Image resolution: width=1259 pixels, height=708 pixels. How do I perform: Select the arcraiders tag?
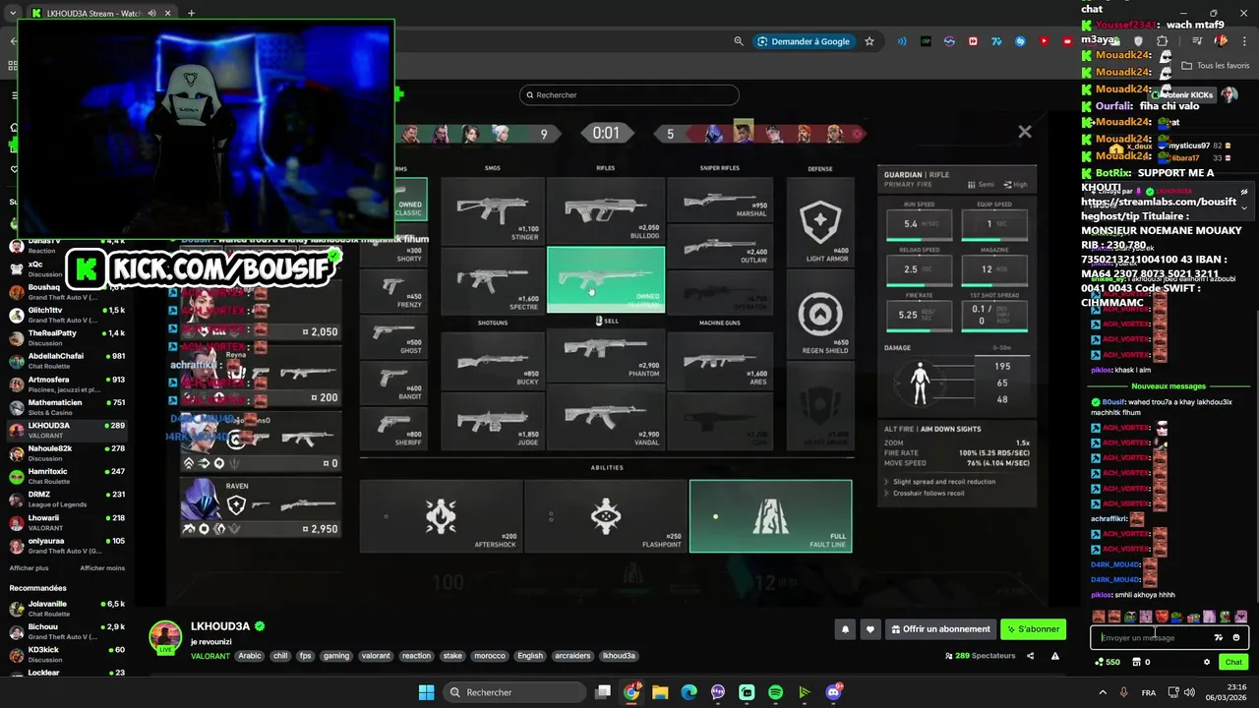click(x=573, y=656)
